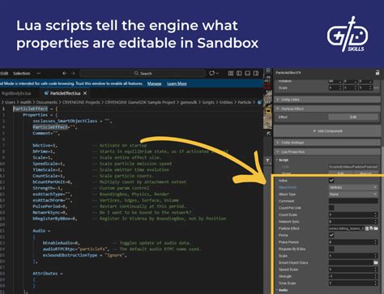Open the Learn More link

click(177, 83)
